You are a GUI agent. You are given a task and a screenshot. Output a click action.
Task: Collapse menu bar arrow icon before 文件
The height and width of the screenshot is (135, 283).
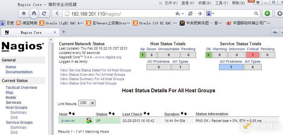tap(160, 3)
